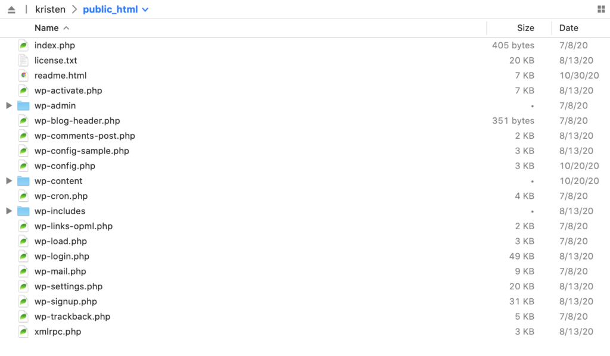Click the wp-comments-post.php file icon
Image resolution: width=610 pixels, height=356 pixels.
pyautogui.click(x=23, y=136)
